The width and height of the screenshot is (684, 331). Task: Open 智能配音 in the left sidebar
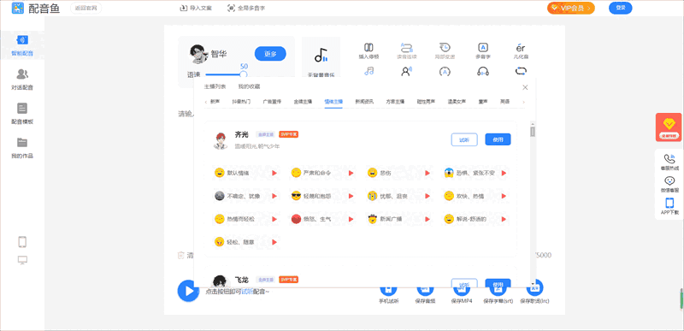[22, 46]
